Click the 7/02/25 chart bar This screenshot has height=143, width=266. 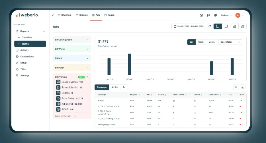pos(212,68)
